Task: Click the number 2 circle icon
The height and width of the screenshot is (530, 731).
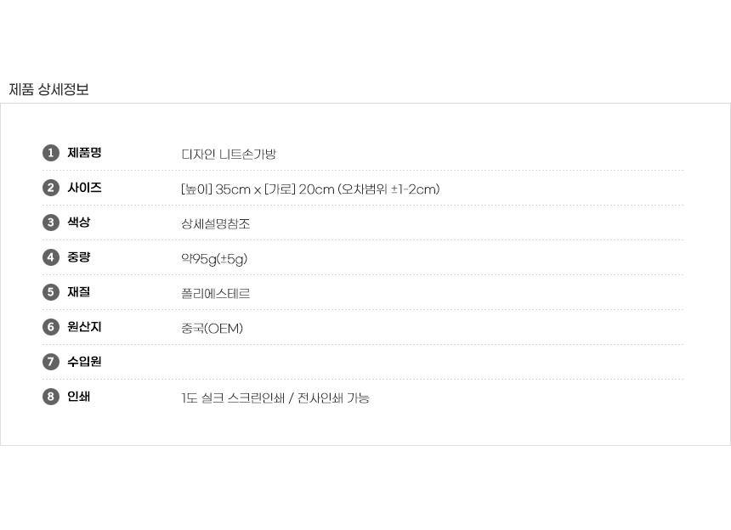Action: [x=51, y=188]
